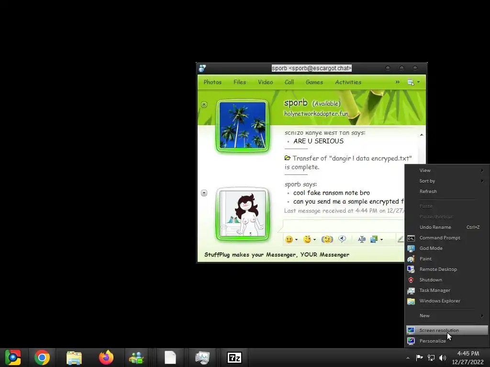Click the Start button on the taskbar
This screenshot has width=490, height=367.
(13, 357)
